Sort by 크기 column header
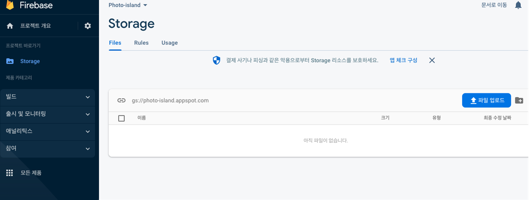531x200 pixels. point(385,118)
